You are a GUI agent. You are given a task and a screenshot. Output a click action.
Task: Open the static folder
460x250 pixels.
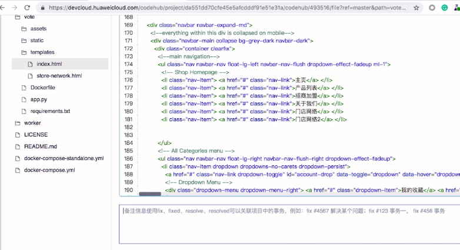(36, 41)
